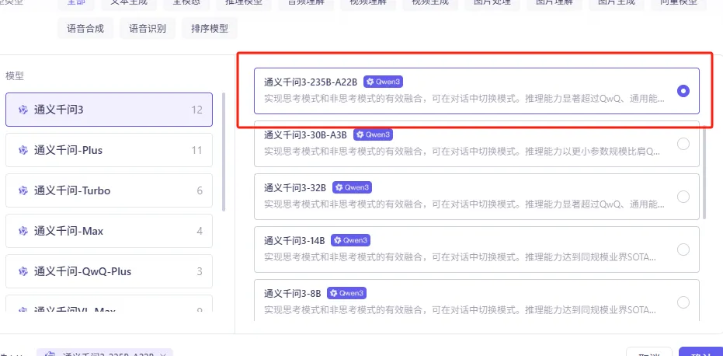Click the description text under 通义千问3-235B-A22B
This screenshot has height=356, width=723.
click(464, 99)
